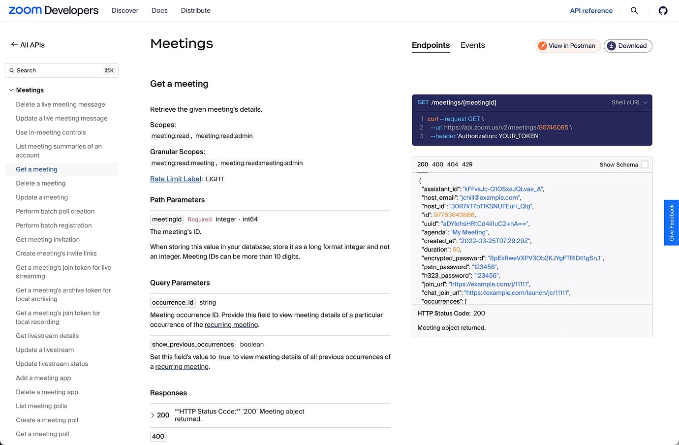
Task: Click the View in Postman button
Action: [x=568, y=45]
